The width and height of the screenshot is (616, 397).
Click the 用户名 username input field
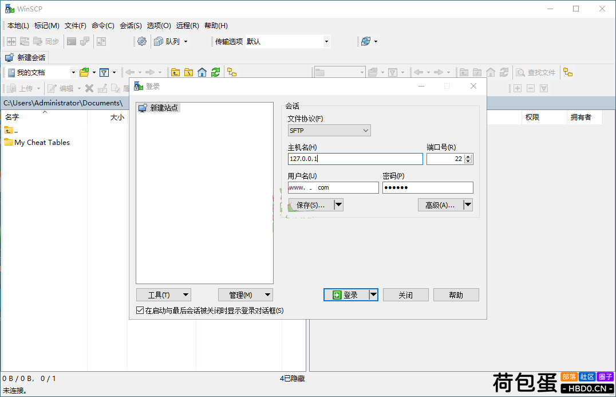(333, 187)
